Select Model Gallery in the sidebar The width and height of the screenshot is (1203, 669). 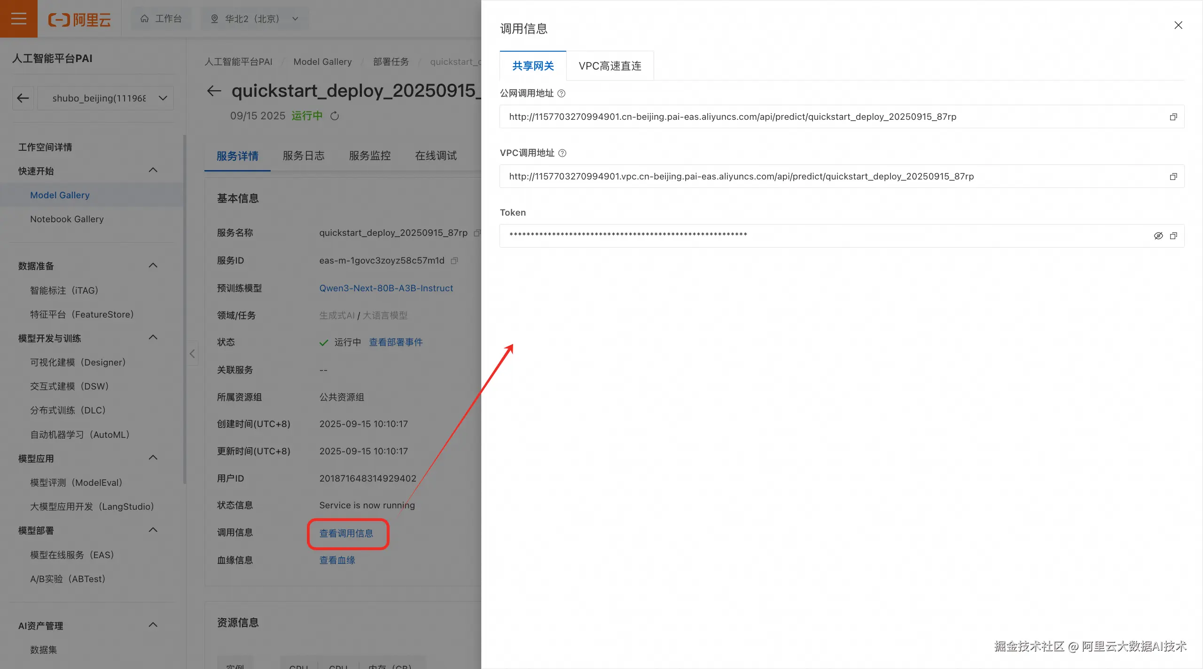click(x=60, y=195)
